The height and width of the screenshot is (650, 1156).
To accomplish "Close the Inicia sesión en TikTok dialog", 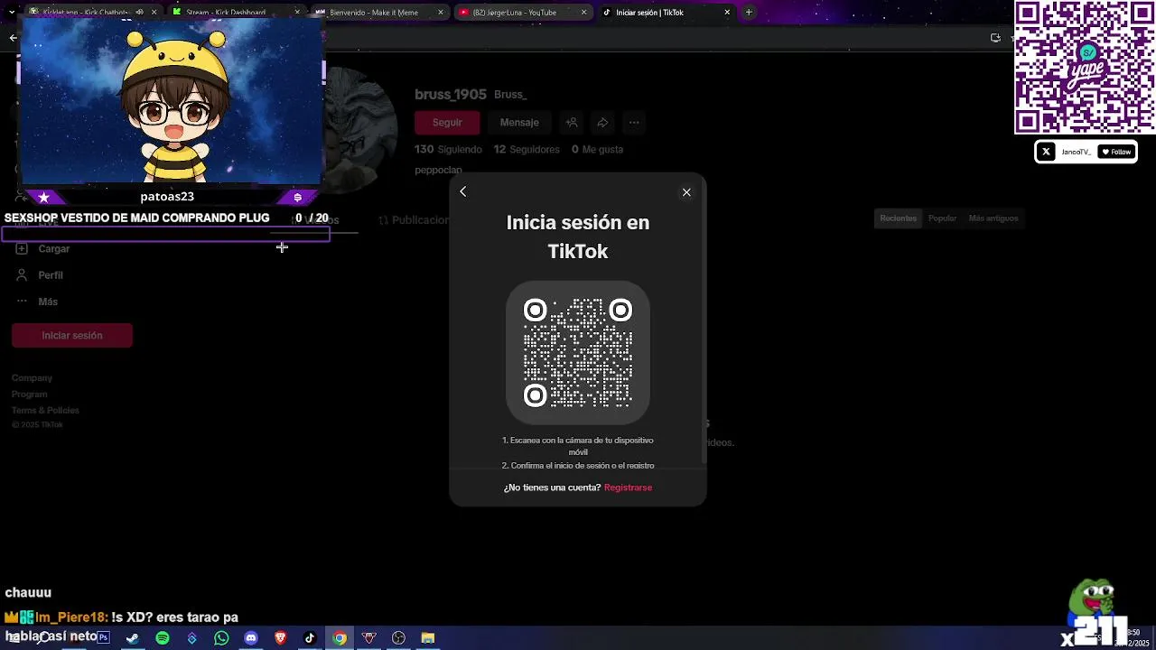I will 686,192.
